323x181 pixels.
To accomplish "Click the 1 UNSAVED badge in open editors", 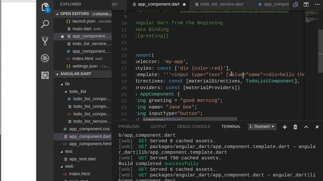I will click(x=102, y=14).
